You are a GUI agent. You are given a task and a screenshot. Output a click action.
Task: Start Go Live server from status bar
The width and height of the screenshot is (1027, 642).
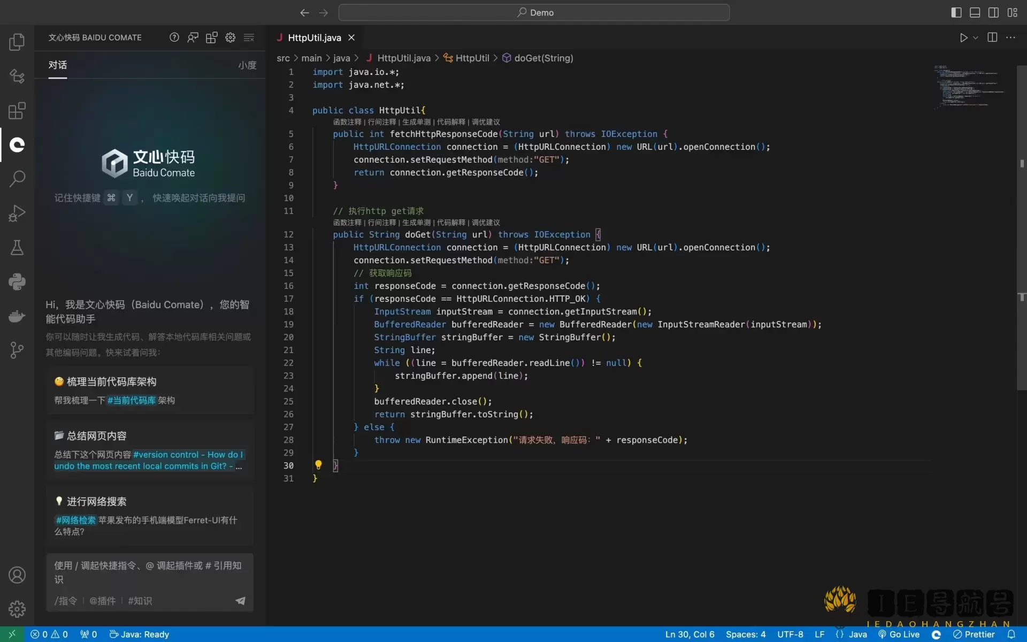point(899,634)
